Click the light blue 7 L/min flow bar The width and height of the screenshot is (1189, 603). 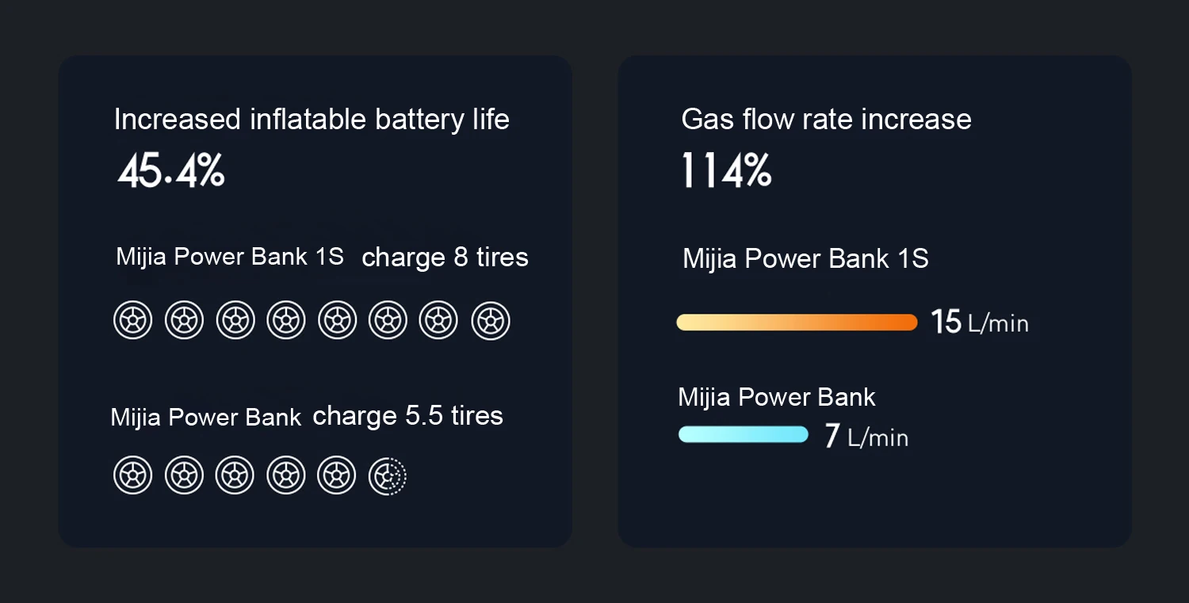click(x=743, y=434)
